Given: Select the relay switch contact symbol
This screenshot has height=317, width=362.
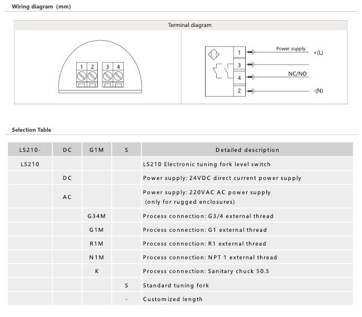Looking at the screenshot, I should [219, 71].
